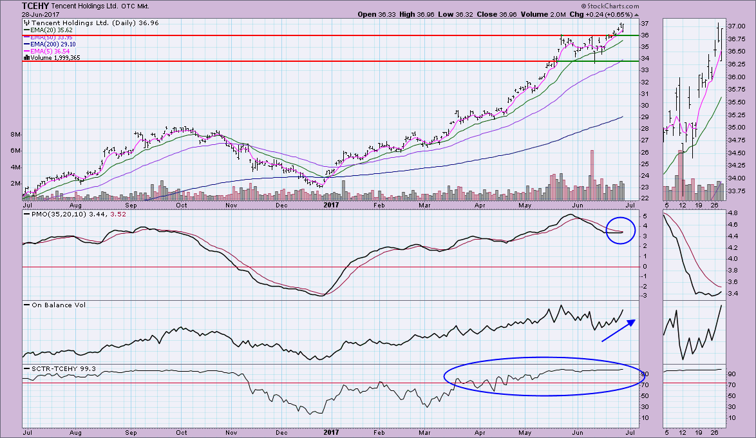The width and height of the screenshot is (756, 438).
Task: Click the 3.4 label on the PMO zoom panel axis
Action: tap(733, 293)
